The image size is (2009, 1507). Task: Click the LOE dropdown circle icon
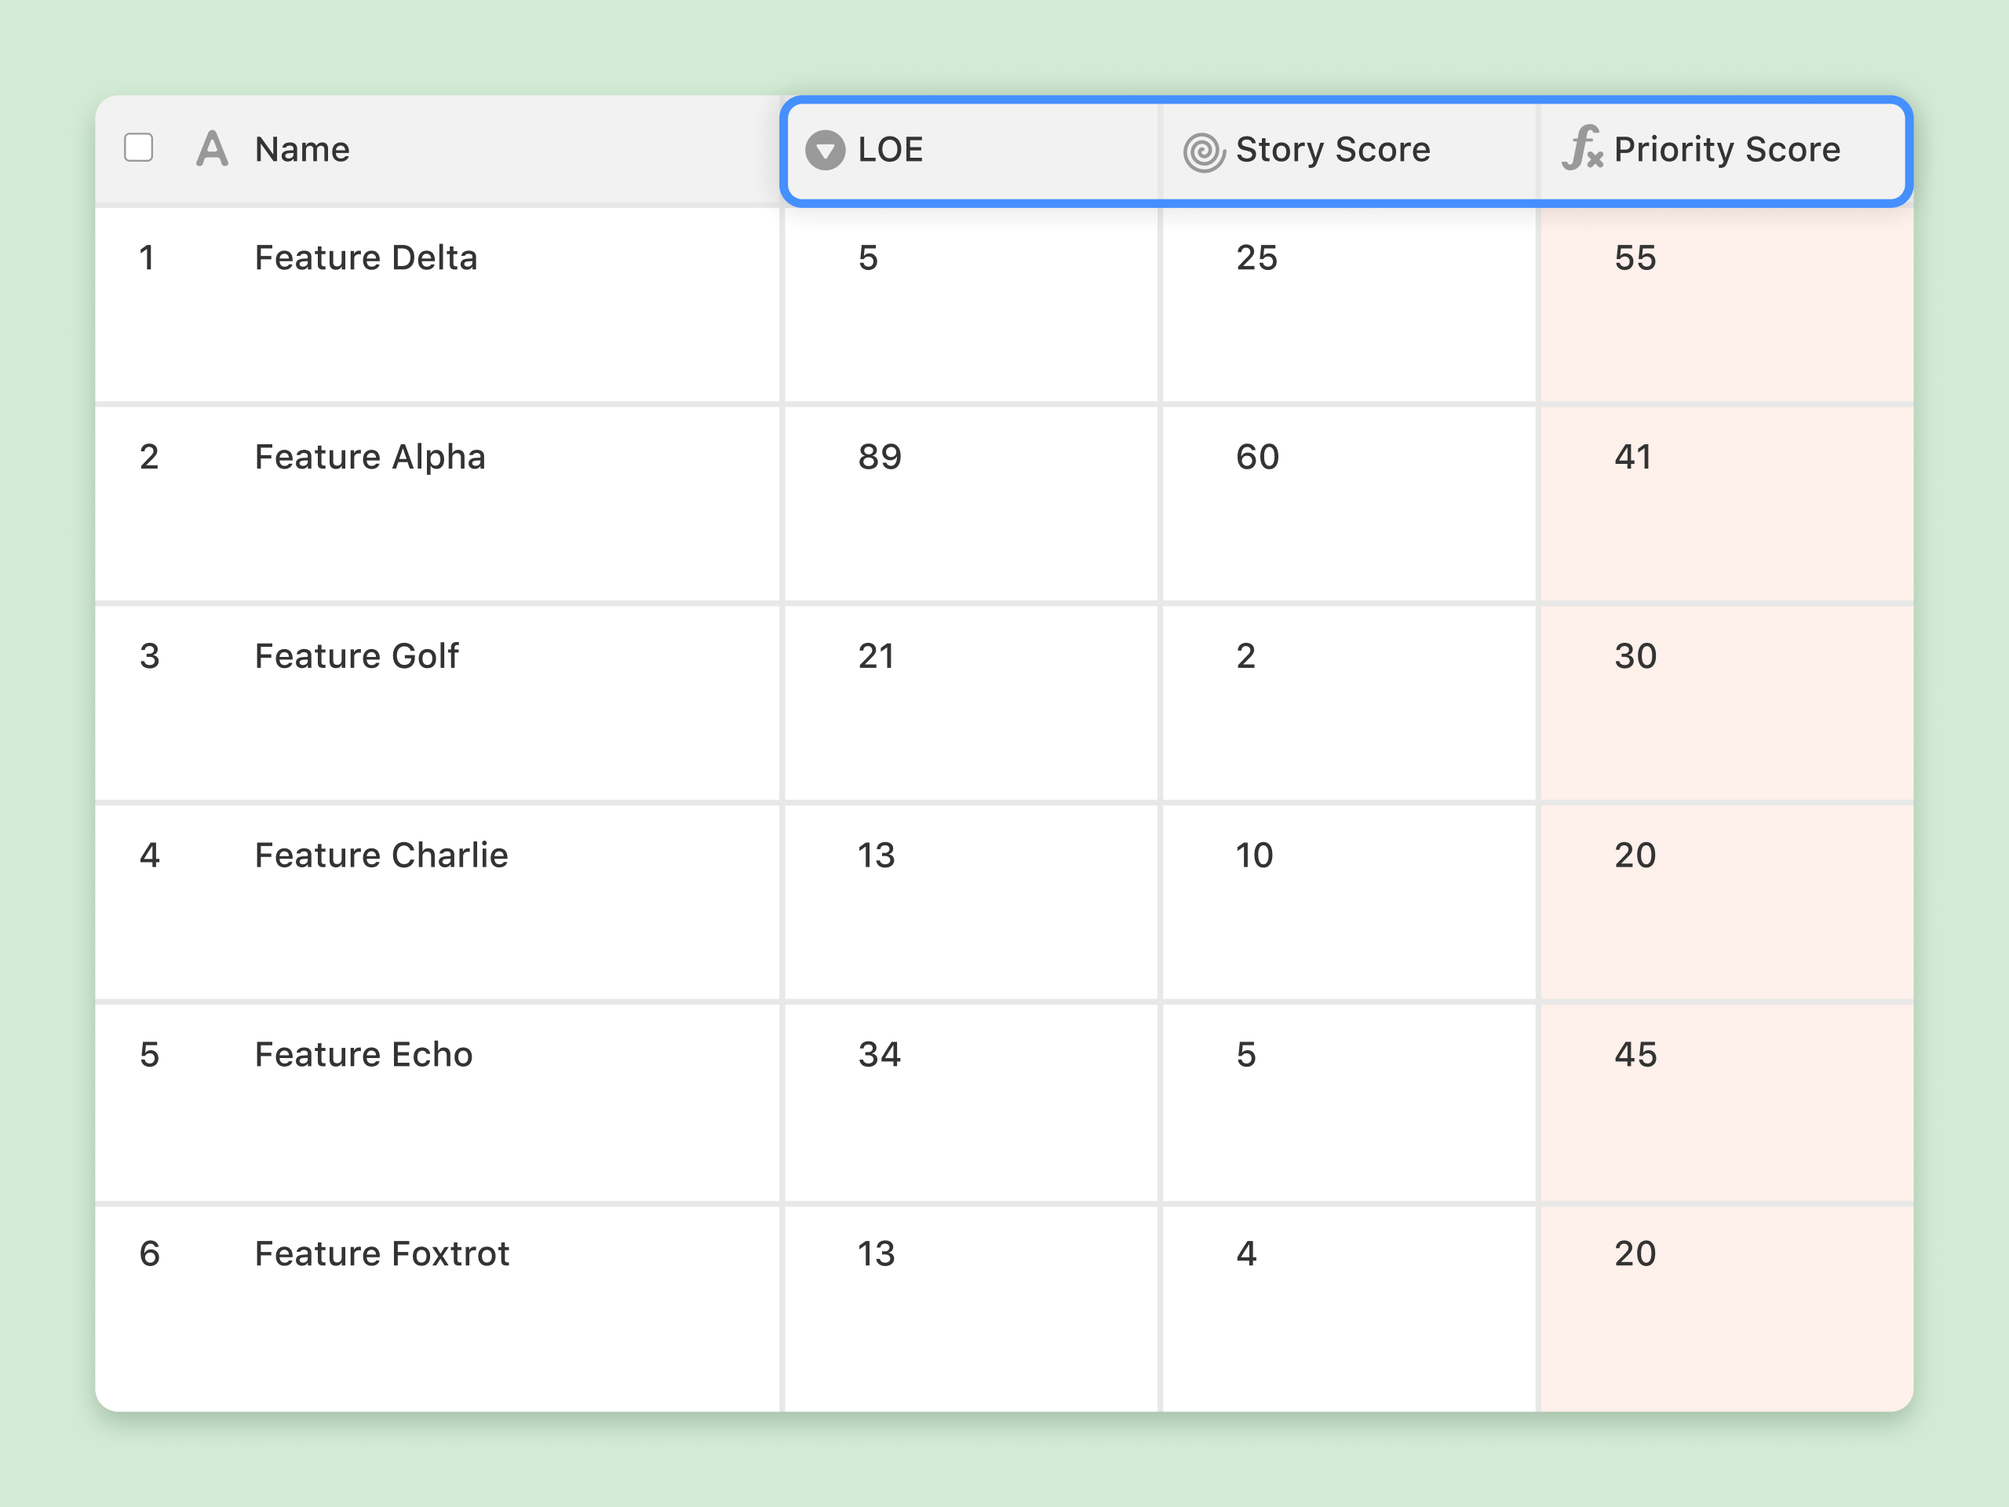point(825,150)
